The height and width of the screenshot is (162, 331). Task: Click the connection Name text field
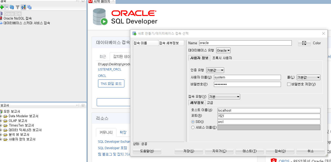tap(245, 43)
